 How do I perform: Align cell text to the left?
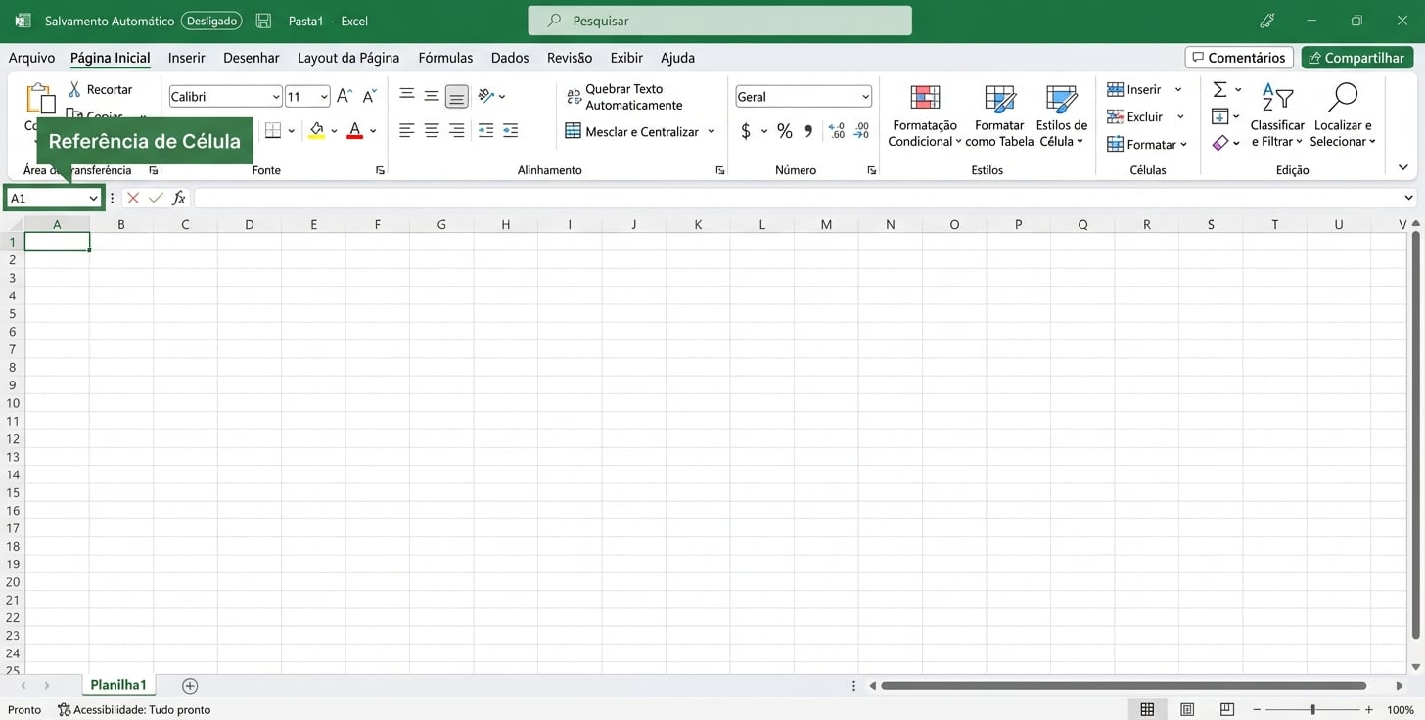coord(407,130)
